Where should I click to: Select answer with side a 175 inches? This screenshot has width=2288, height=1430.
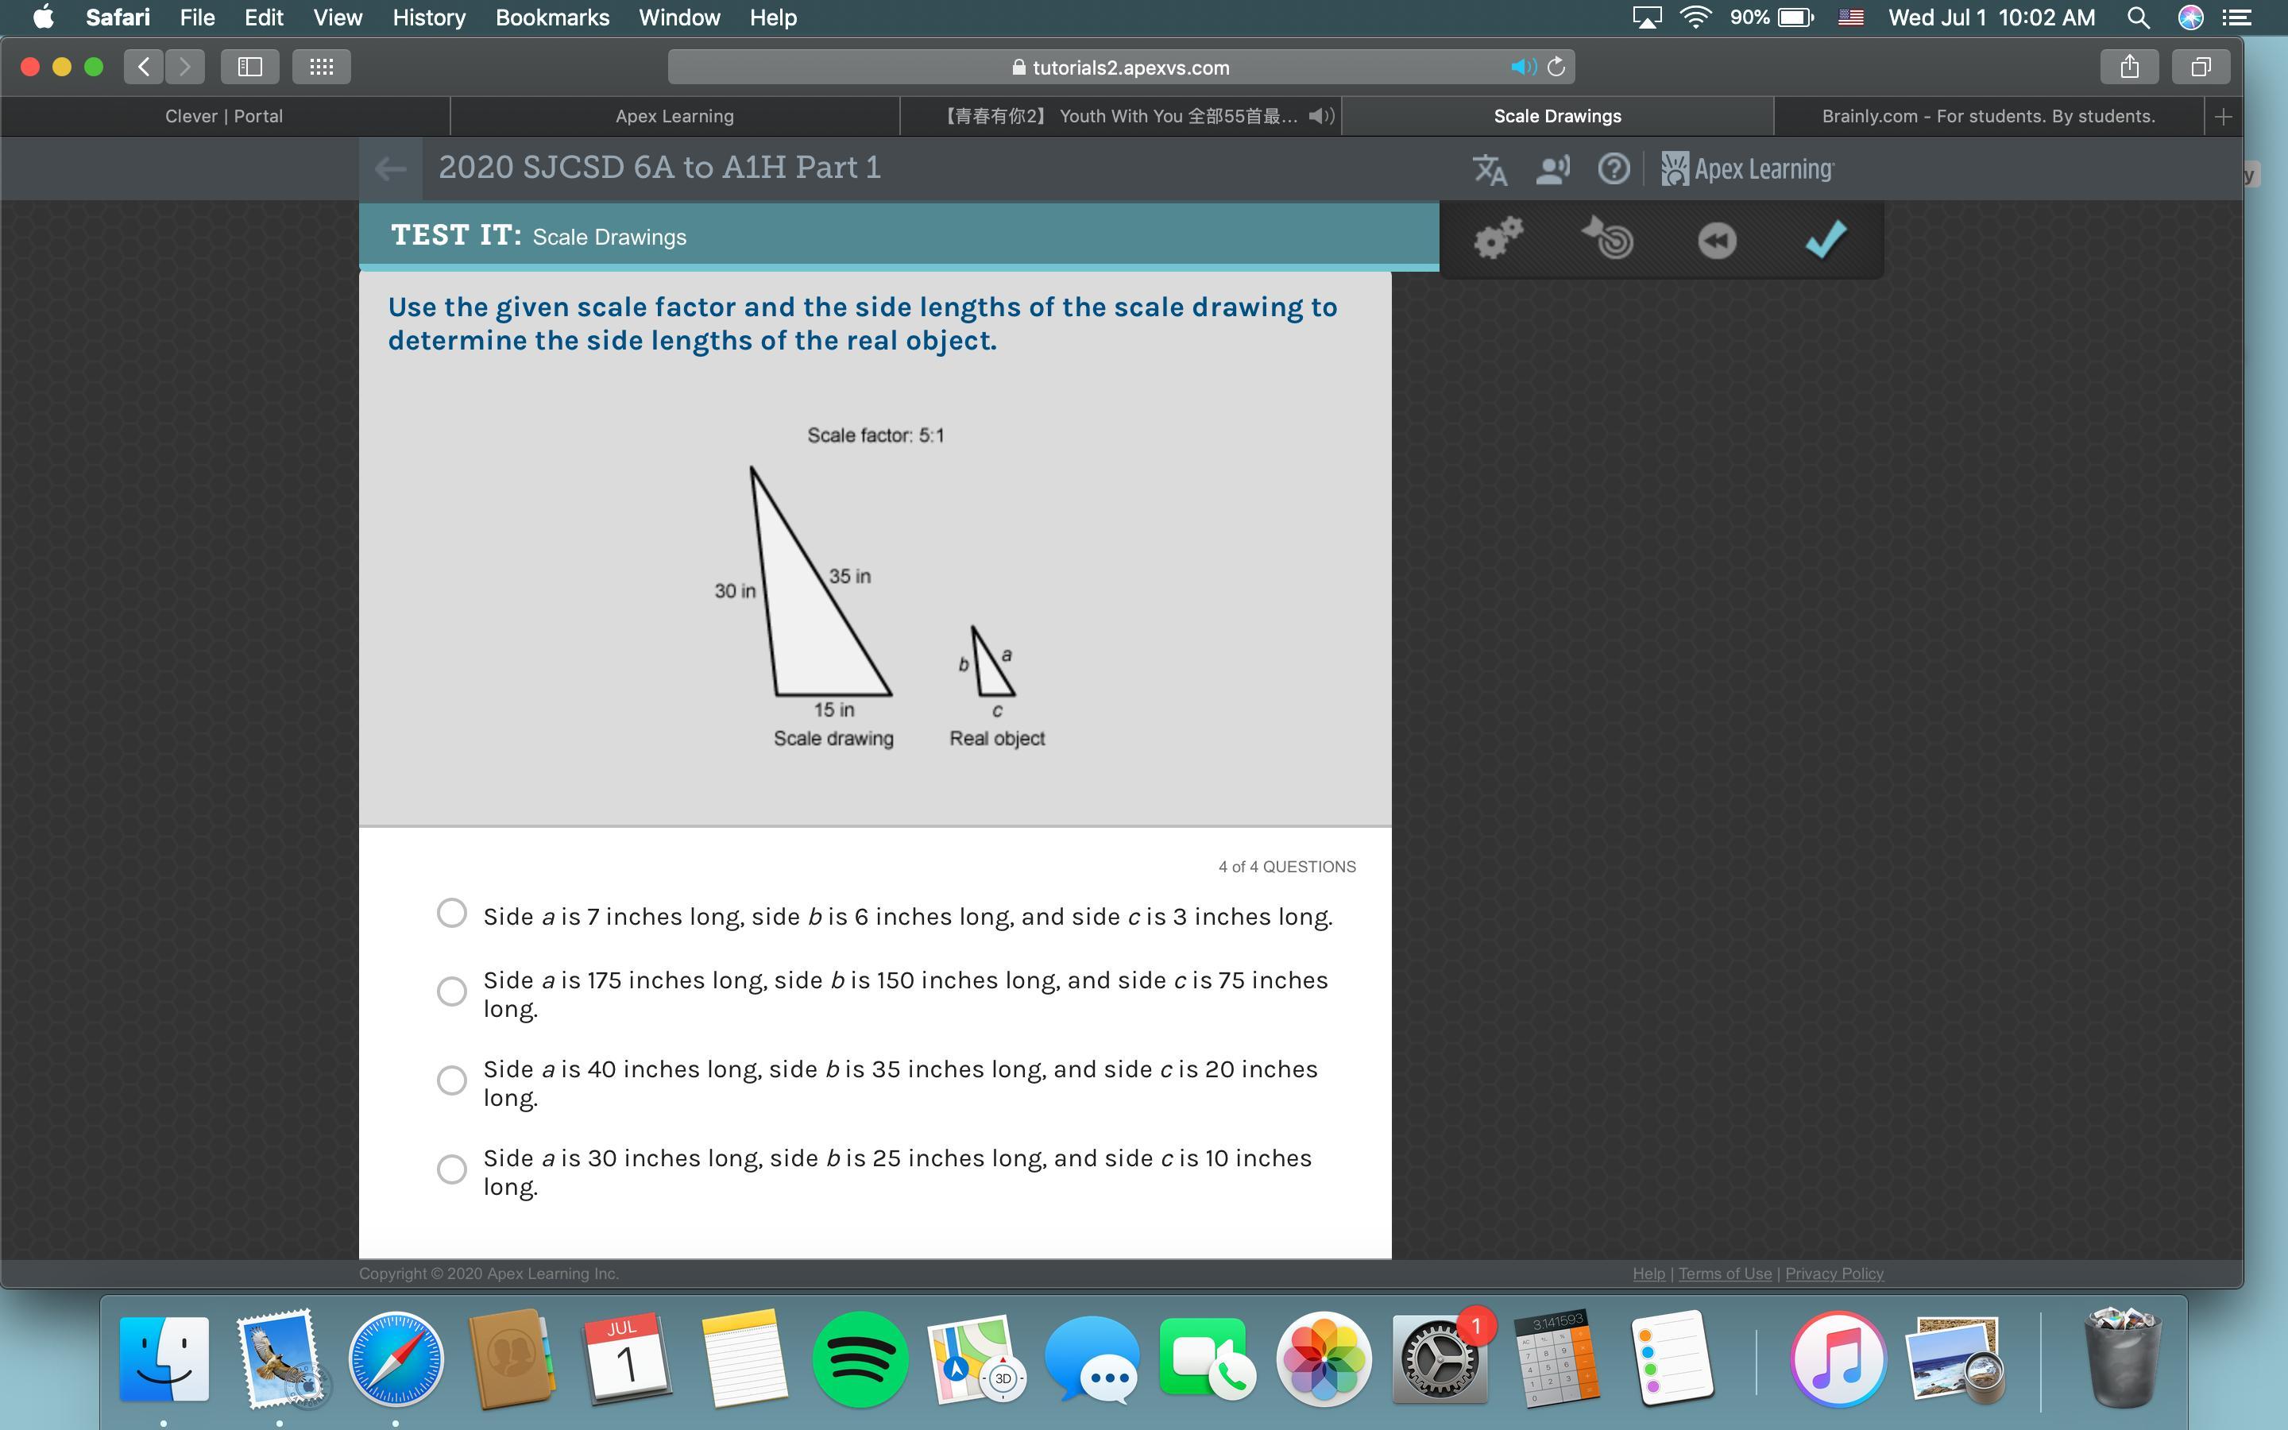tap(452, 991)
